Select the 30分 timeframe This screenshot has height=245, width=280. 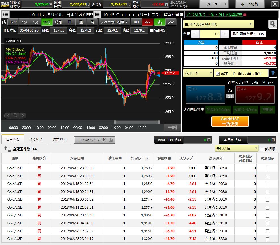click(x=47, y=22)
